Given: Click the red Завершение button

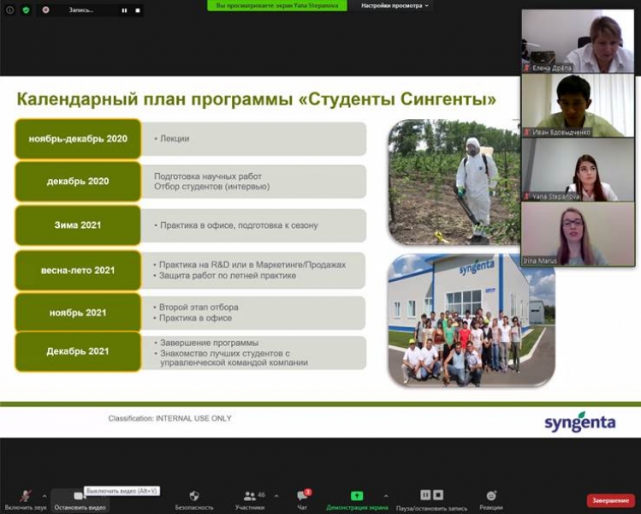Looking at the screenshot, I should (611, 500).
